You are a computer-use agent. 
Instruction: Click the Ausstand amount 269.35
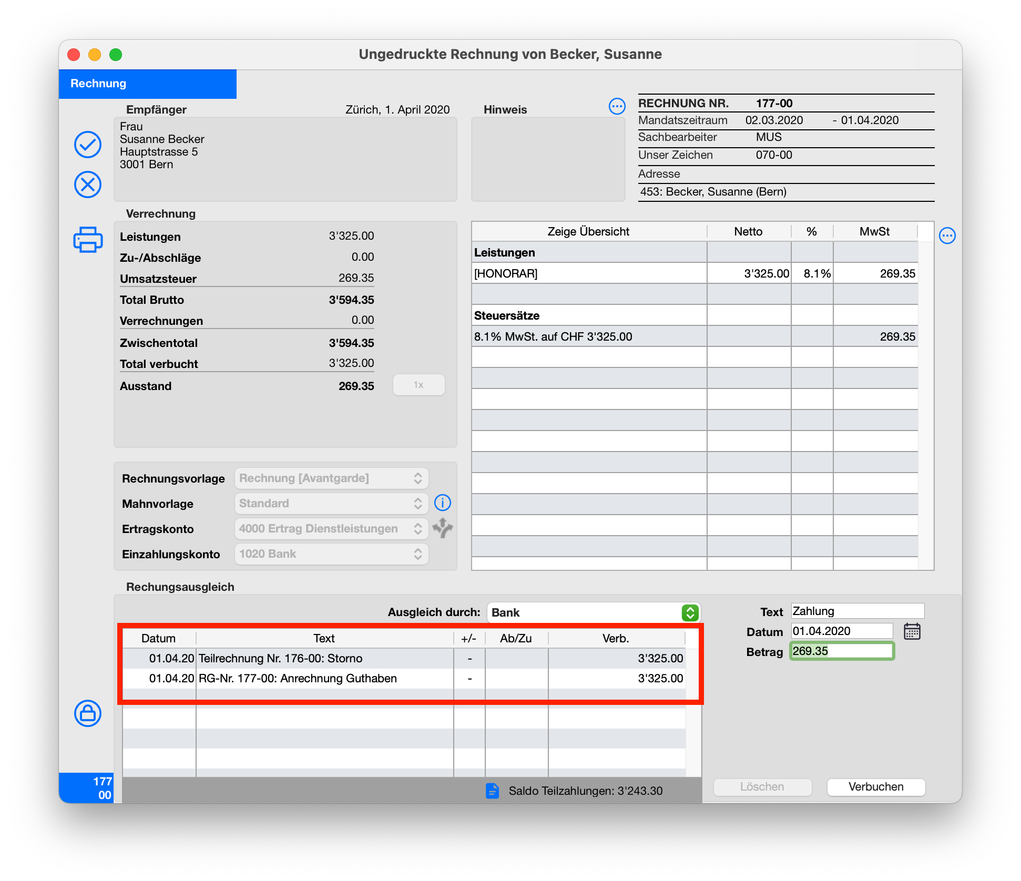pyautogui.click(x=356, y=386)
